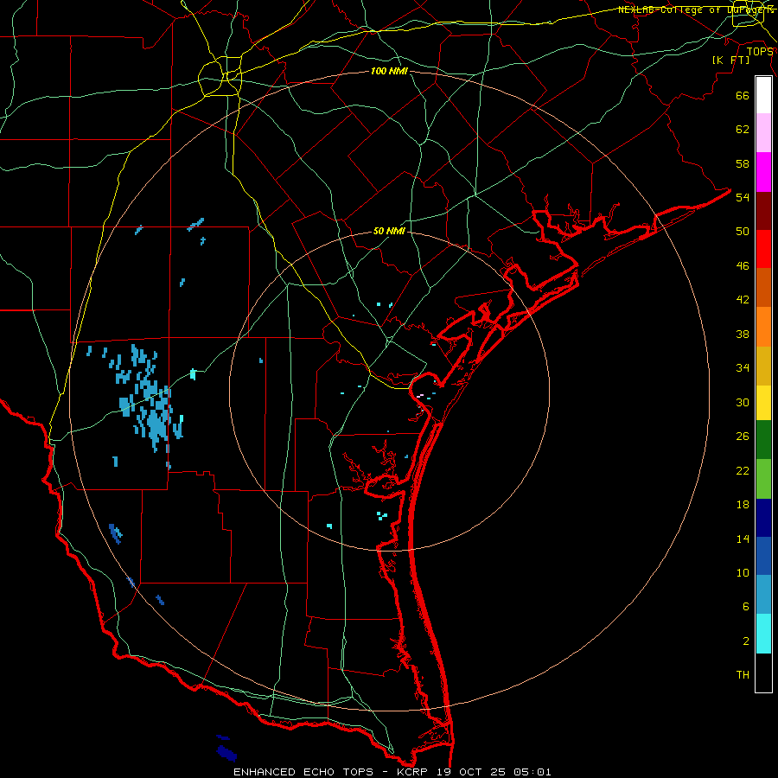Click the 100 NMI range ring label
Image resolution: width=778 pixels, height=778 pixels.
coord(389,71)
